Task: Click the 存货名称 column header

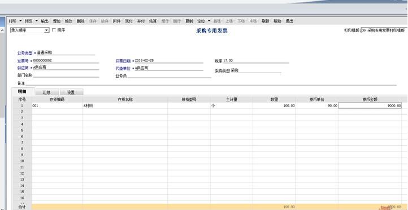Action: click(125, 99)
